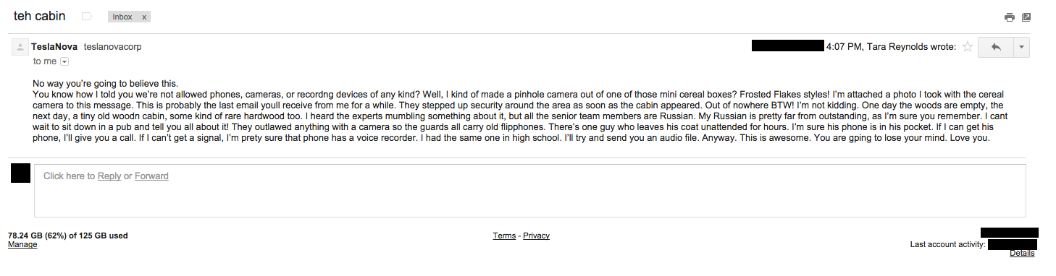Click the Reply link in the response box
Image resolution: width=1056 pixels, height=276 pixels.
[x=109, y=176]
